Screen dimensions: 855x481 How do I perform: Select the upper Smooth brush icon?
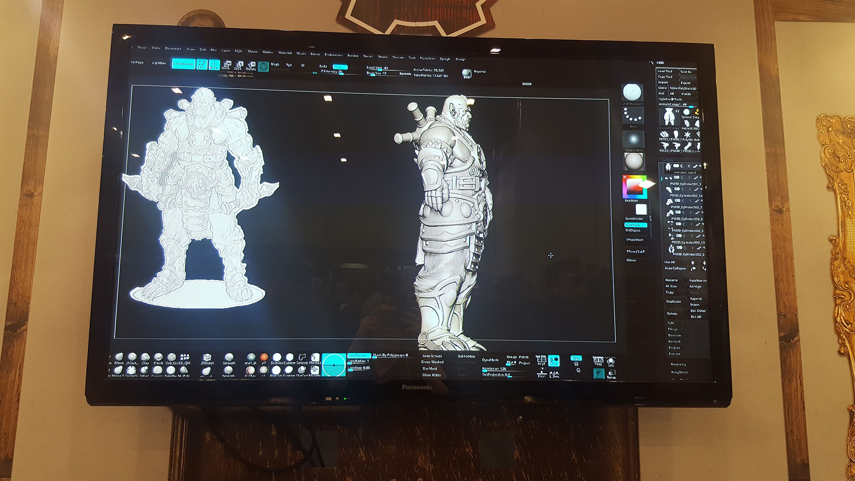(x=229, y=359)
